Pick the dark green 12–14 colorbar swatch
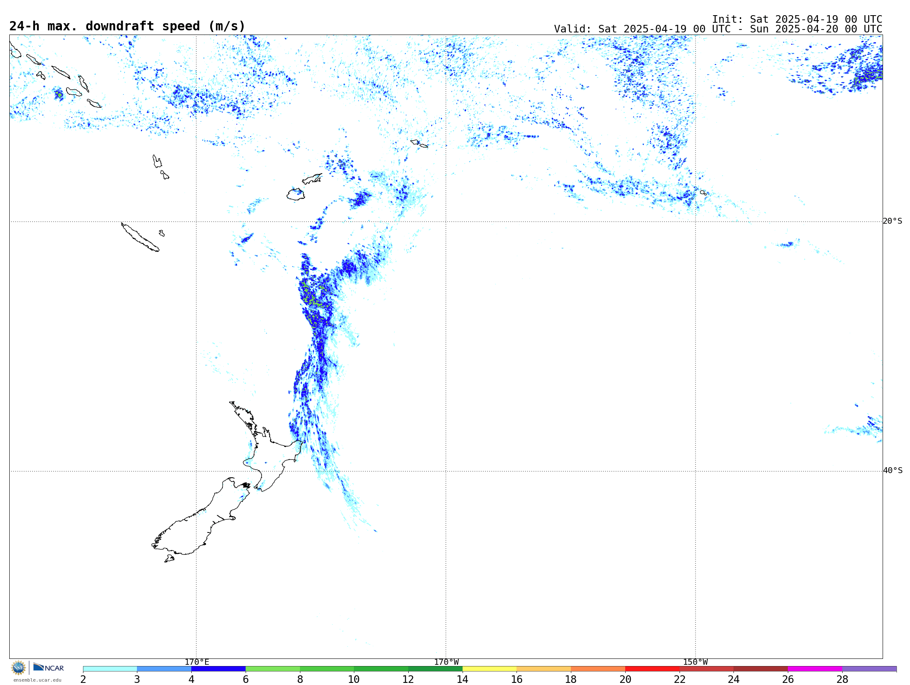The image size is (910, 685). point(435,669)
